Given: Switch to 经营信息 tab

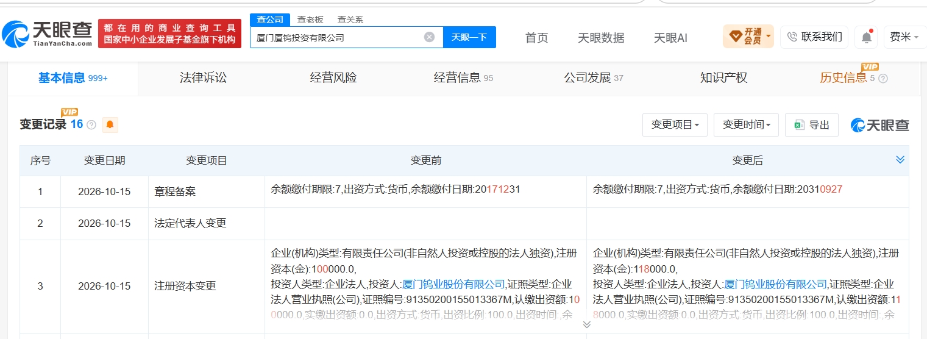Looking at the screenshot, I should (463, 78).
